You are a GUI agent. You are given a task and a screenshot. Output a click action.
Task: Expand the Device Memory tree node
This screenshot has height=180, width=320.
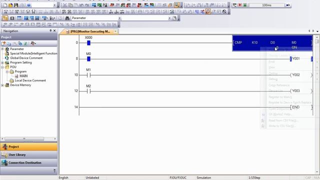pyautogui.click(x=2, y=85)
